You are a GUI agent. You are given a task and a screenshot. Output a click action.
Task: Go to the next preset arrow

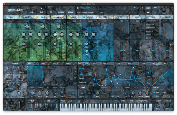142,8
